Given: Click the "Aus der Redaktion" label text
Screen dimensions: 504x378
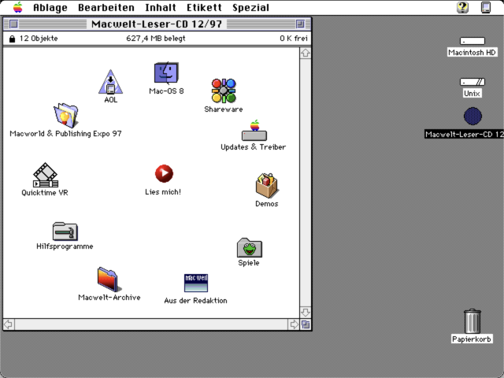Looking at the screenshot, I should 196,301.
